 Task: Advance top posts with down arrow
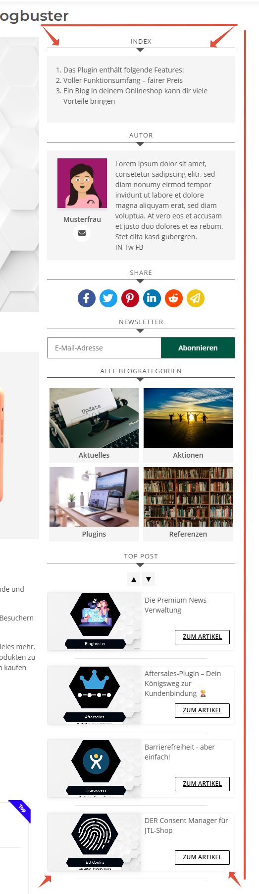(149, 579)
